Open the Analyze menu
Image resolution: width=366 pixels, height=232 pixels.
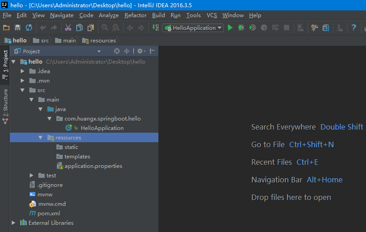point(109,15)
